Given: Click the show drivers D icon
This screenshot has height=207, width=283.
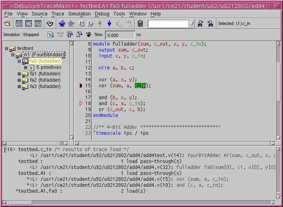Looking at the screenshot, I should [x=81, y=24].
